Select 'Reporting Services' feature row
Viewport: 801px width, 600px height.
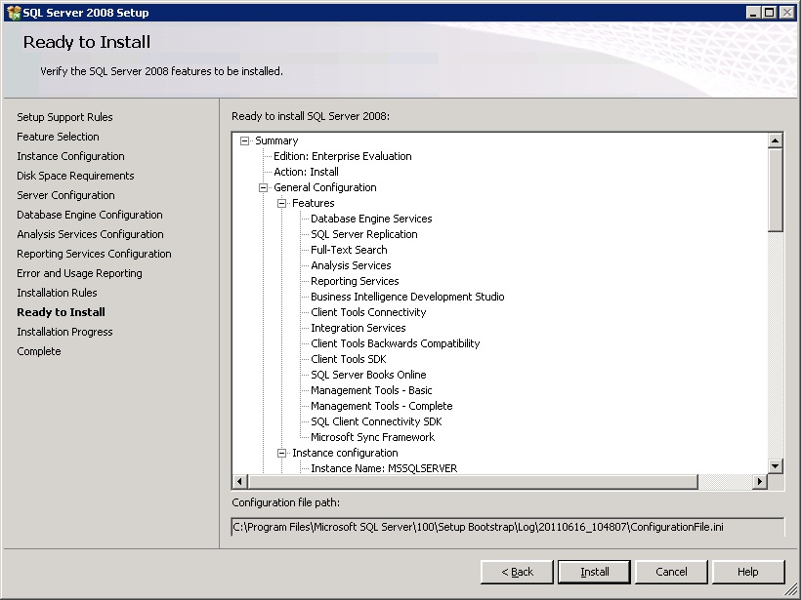click(355, 281)
